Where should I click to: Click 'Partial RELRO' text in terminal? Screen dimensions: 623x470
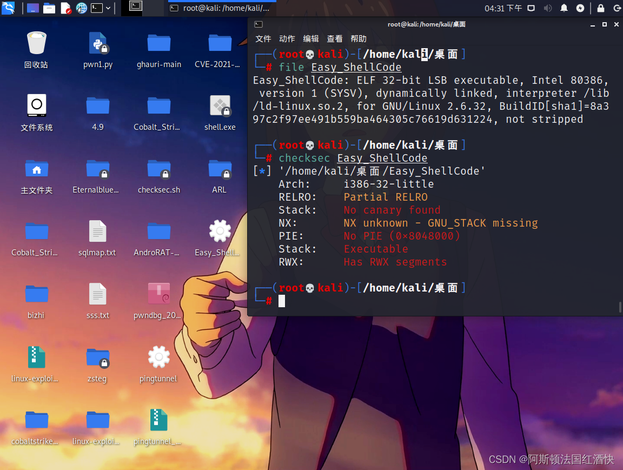(386, 197)
